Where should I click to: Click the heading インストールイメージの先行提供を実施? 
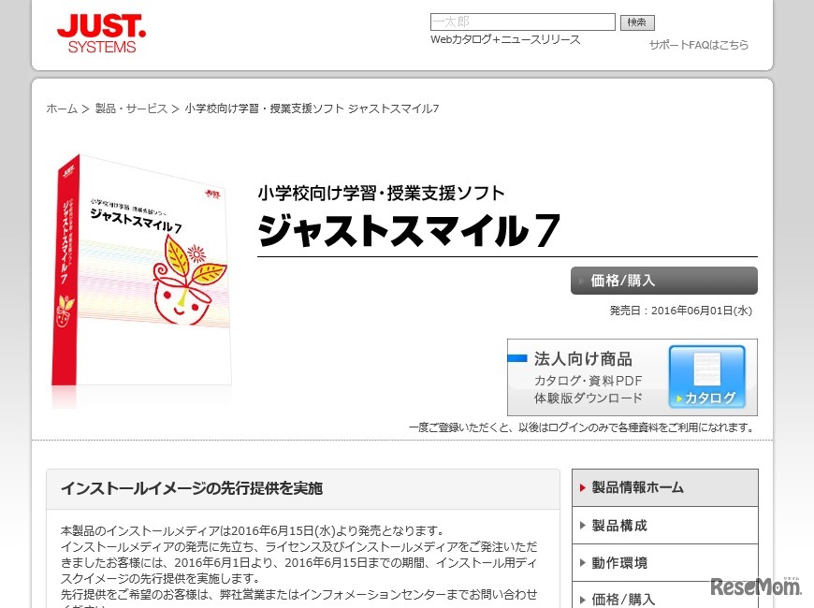[x=192, y=488]
